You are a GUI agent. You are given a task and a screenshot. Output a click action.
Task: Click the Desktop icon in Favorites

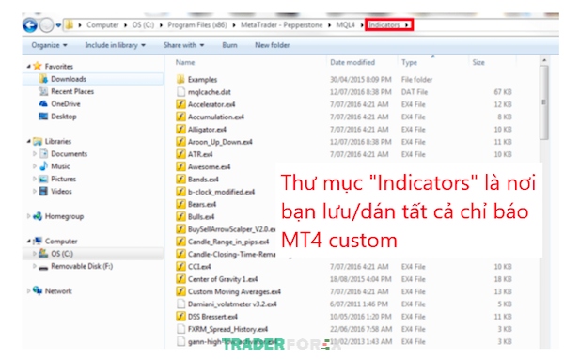pyautogui.click(x=43, y=117)
